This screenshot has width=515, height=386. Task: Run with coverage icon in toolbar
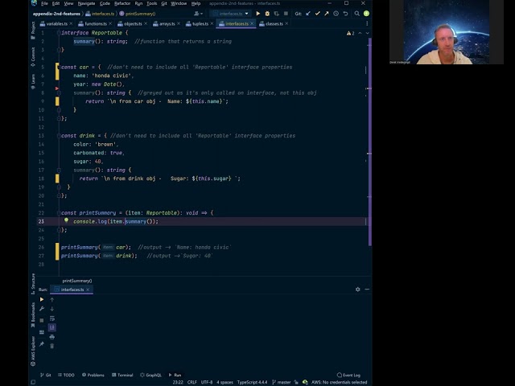click(x=277, y=14)
